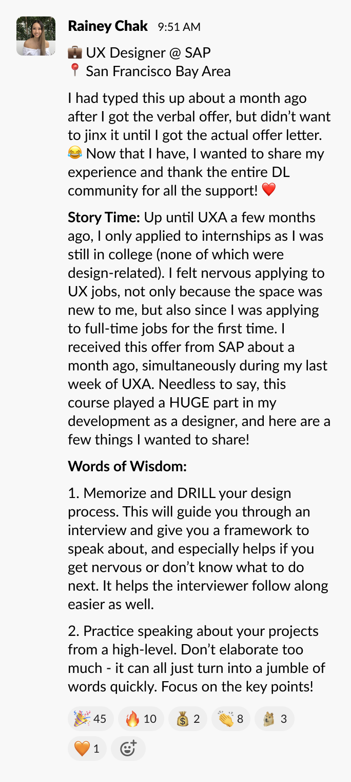This screenshot has width=351, height=782.
Task: Toggle the fire reaction with 10
Action: point(141,719)
